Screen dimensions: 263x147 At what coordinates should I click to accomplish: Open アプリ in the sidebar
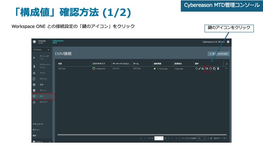point(42,73)
